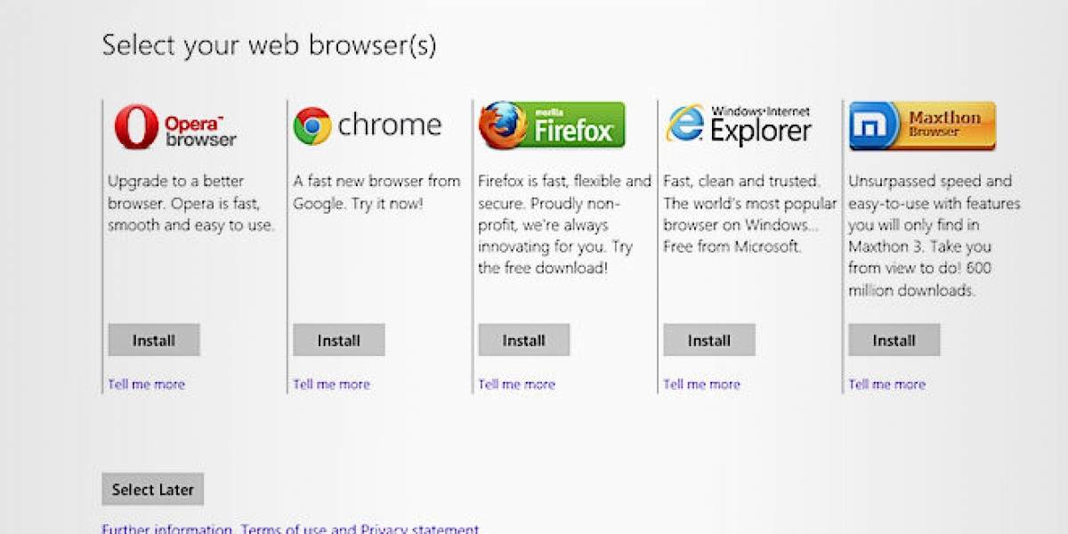Click Explorer's 'Fast, clean and trusted' description

[750, 214]
